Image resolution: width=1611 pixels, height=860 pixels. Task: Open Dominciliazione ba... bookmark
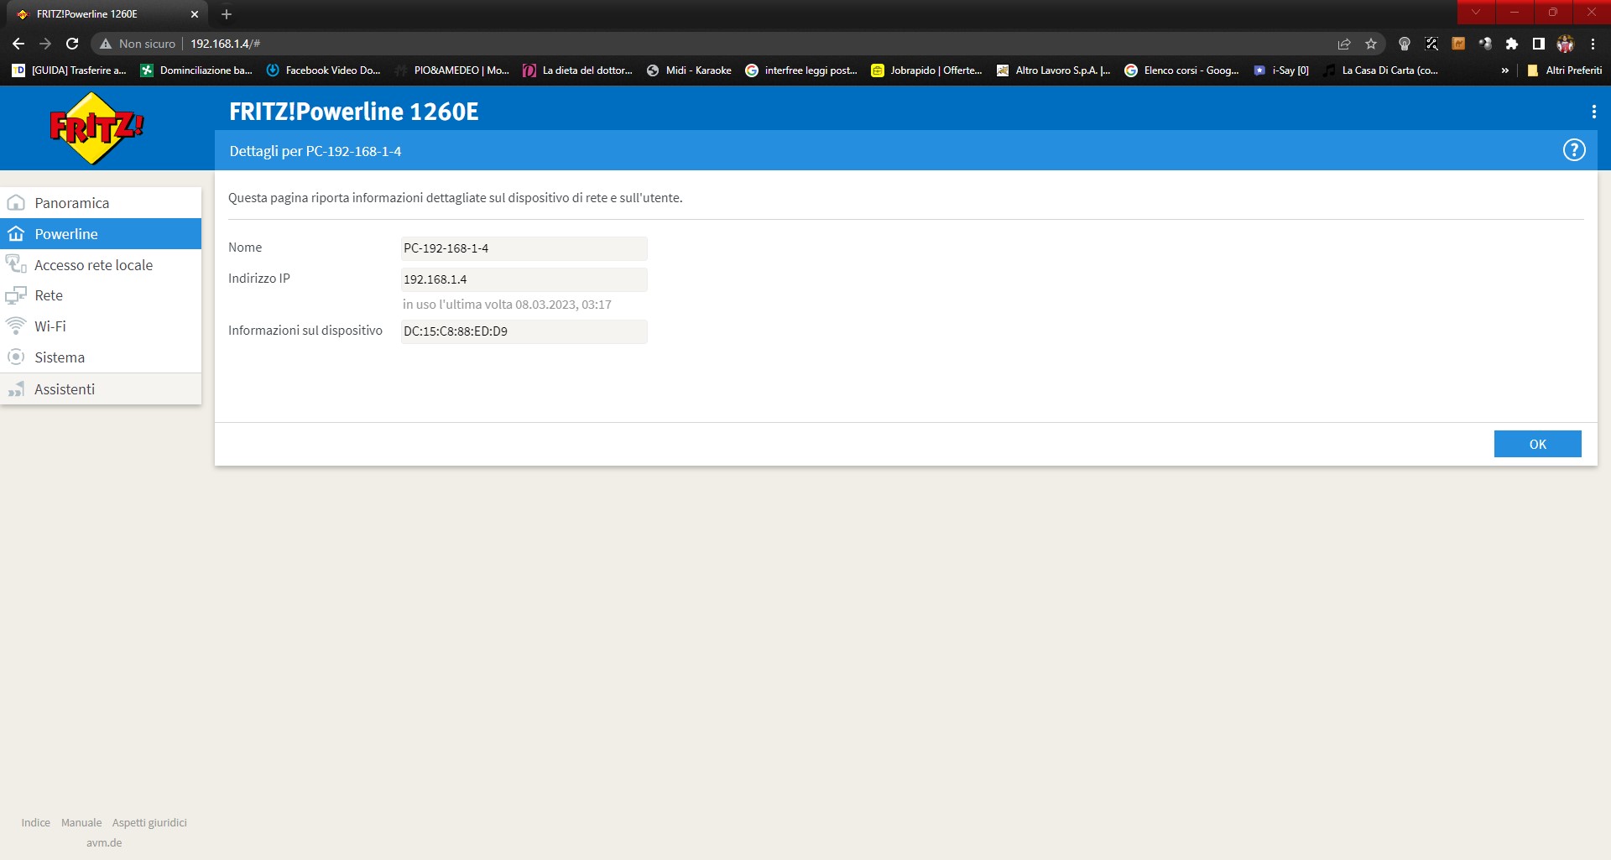tap(196, 70)
